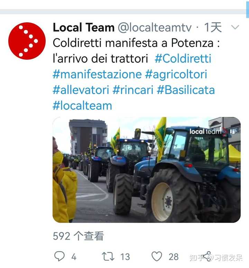This screenshot has height=268, width=249.
Task: Open the #rincari hashtag
Action: pos(133,90)
